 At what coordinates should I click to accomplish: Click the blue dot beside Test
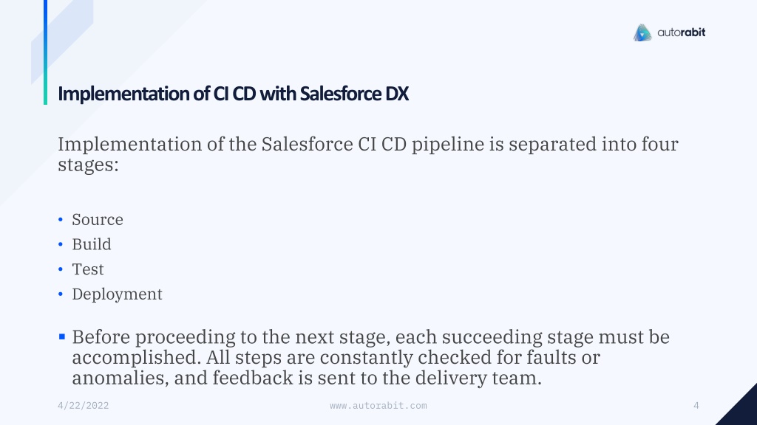tap(61, 269)
